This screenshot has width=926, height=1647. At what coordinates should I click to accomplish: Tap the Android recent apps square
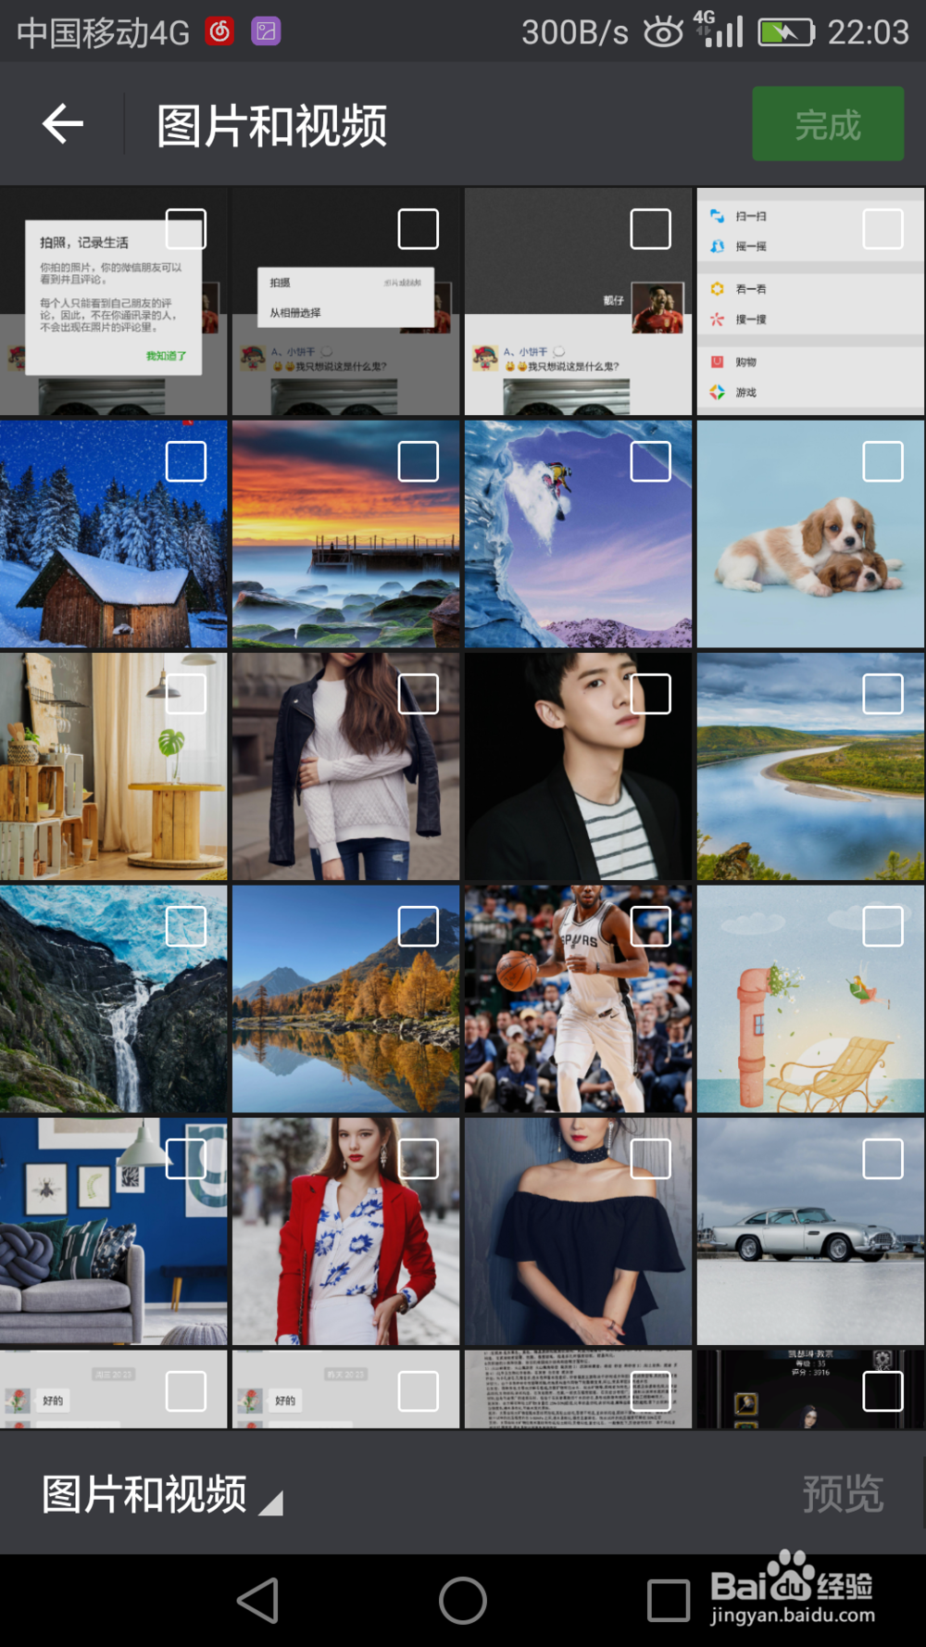click(x=668, y=1600)
